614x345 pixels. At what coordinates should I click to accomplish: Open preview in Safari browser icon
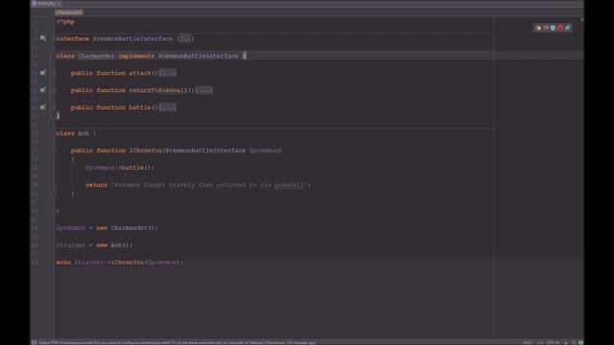[553, 28]
